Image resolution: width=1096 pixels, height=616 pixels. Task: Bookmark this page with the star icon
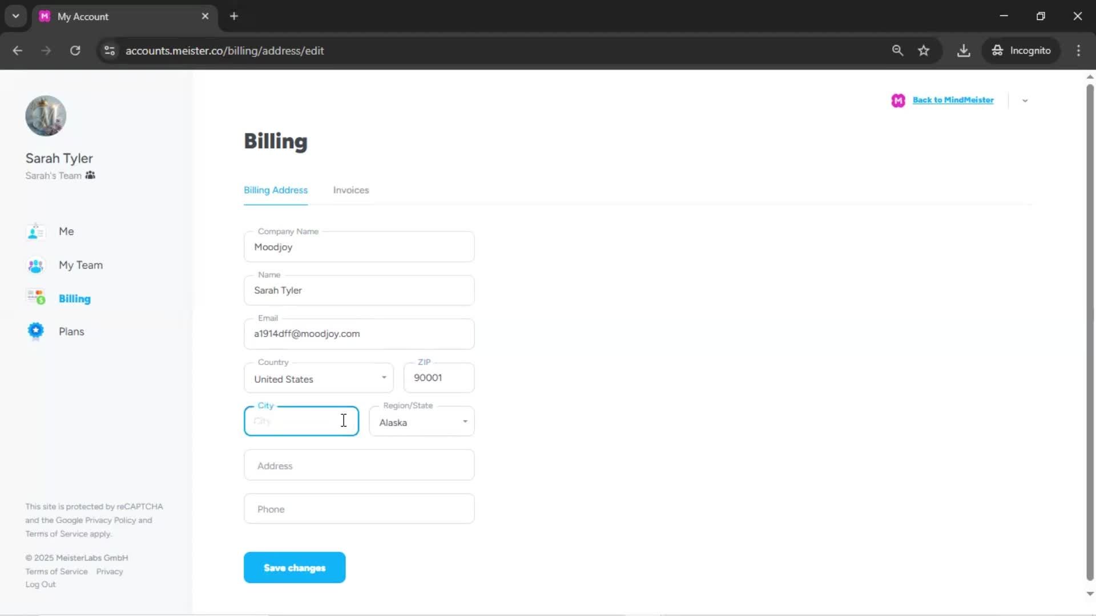(924, 51)
